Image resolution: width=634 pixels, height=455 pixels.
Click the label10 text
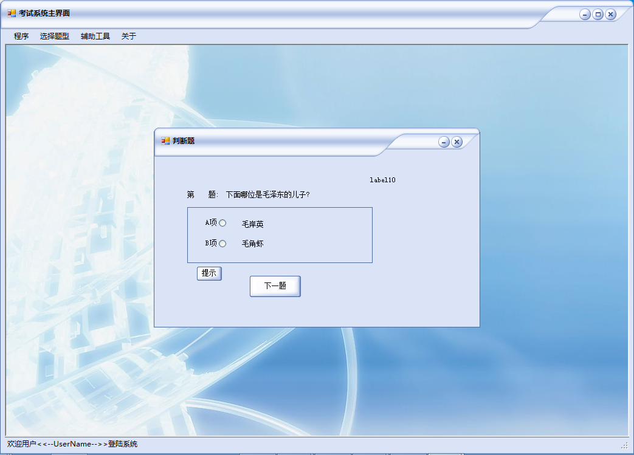[x=382, y=180]
